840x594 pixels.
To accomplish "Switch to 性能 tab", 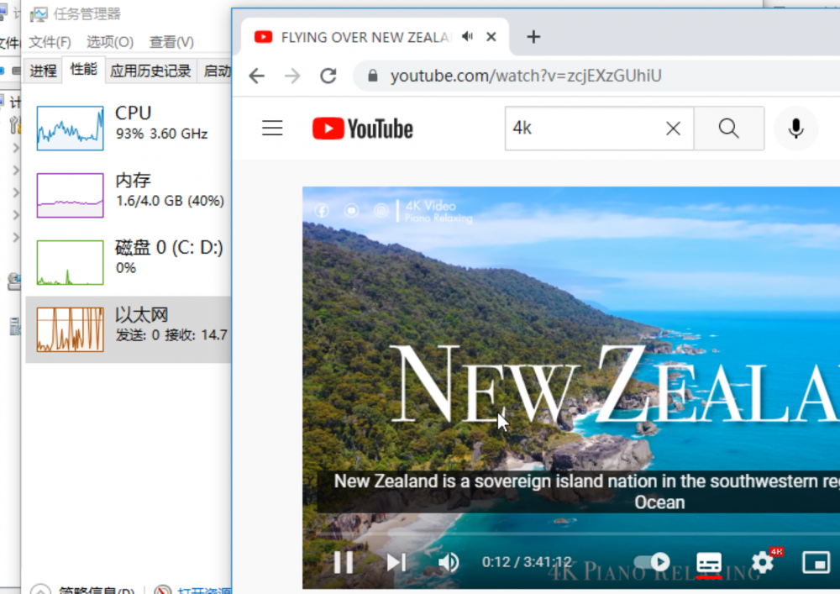I will (83, 69).
